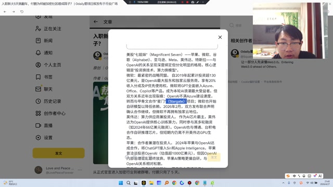Image resolution: width=333 pixels, height=187 pixels.
Task: Open 新闻 news section
Action: (x=44, y=41)
